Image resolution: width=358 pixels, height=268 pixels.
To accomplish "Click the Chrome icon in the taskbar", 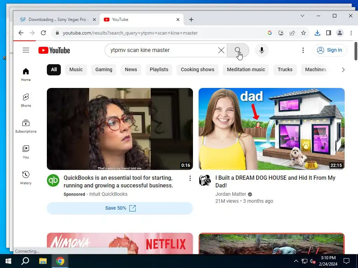I will click(x=60, y=261).
